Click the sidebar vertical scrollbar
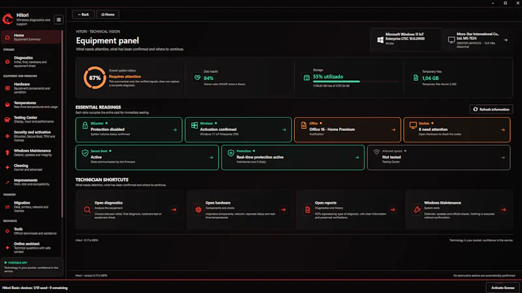Screen dimensions: 522x293 click(x=62, y=124)
